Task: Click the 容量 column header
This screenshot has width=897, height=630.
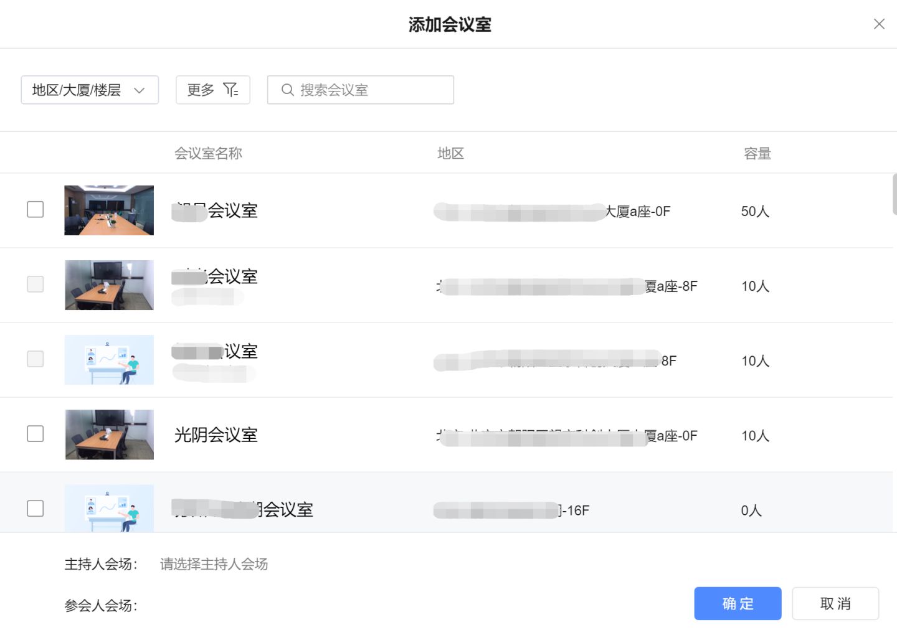Action: click(x=757, y=153)
